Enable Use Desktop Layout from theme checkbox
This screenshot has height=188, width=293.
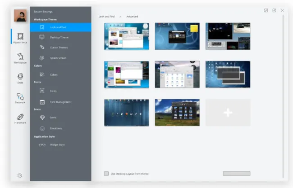106,174
